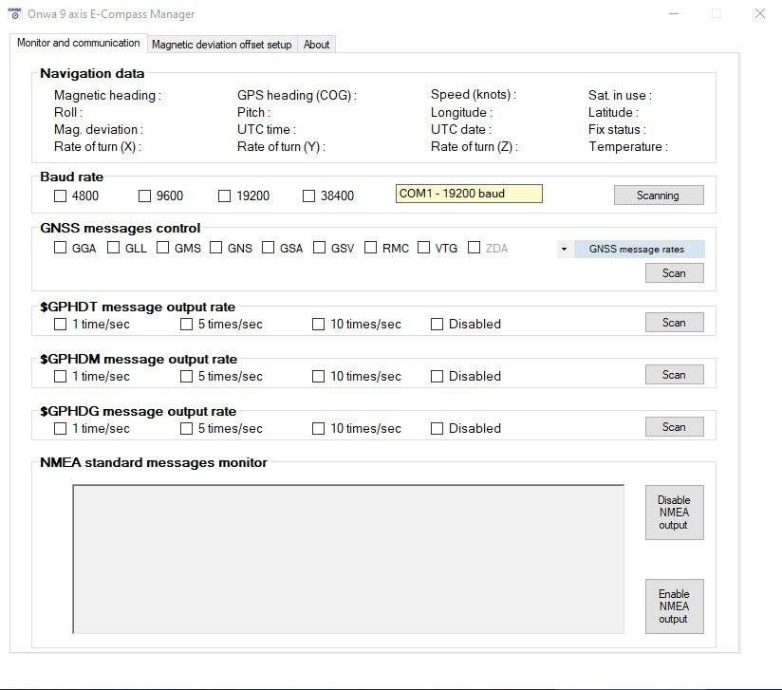
Task: Click the GNSS message rates box
Action: 639,249
